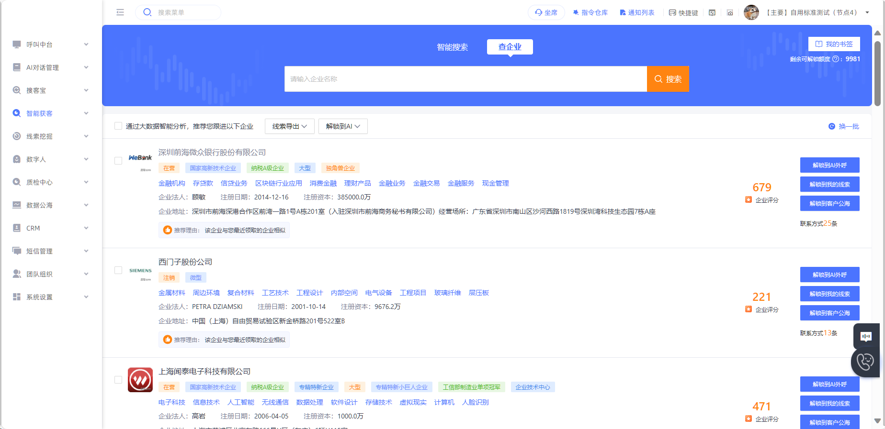Viewport: 885px width, 429px height.
Task: Click 解锁到我的线索 for 西门子股份公司
Action: (830, 294)
